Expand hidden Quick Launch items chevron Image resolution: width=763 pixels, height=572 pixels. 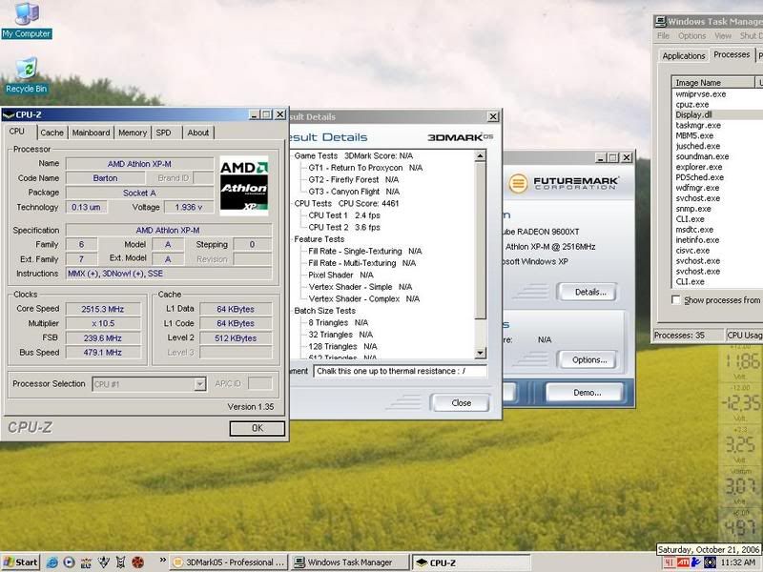[x=163, y=561]
